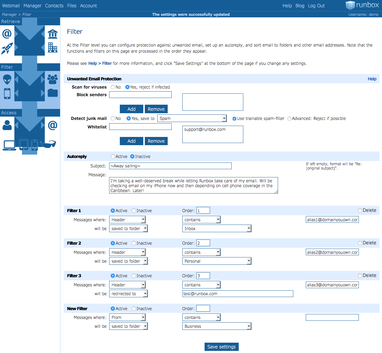The image size is (382, 353).
Task: Open the New Filter 'From' field dropdown
Action: 127,317
